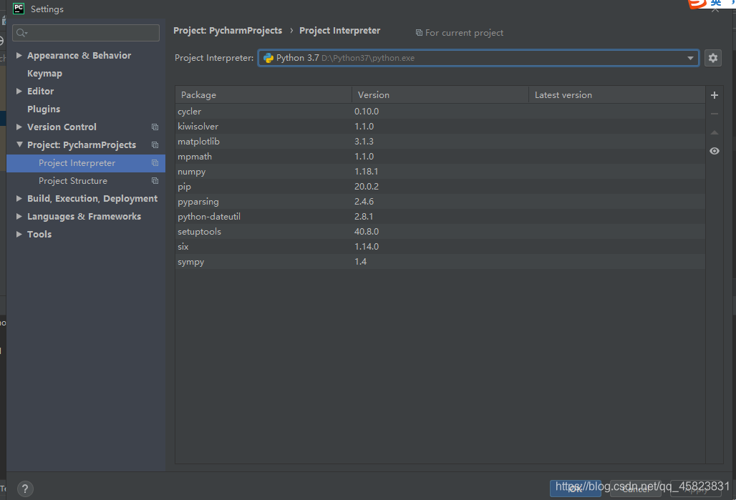Click the copy icon beside Project Interpreter
This screenshot has height=500, width=736.
click(155, 163)
